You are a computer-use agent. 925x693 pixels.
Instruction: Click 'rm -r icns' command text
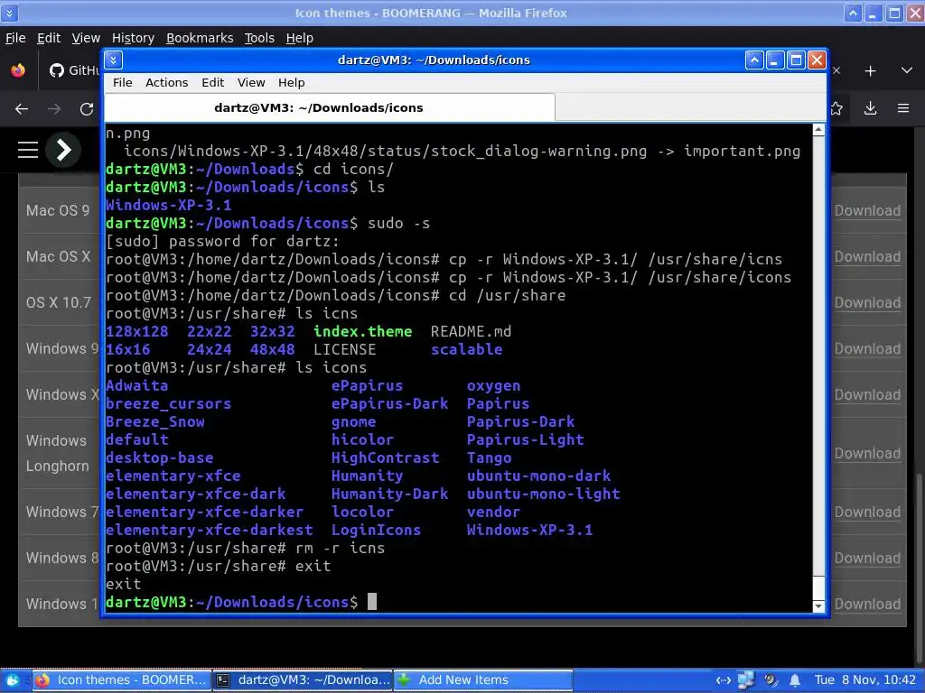tap(340, 548)
